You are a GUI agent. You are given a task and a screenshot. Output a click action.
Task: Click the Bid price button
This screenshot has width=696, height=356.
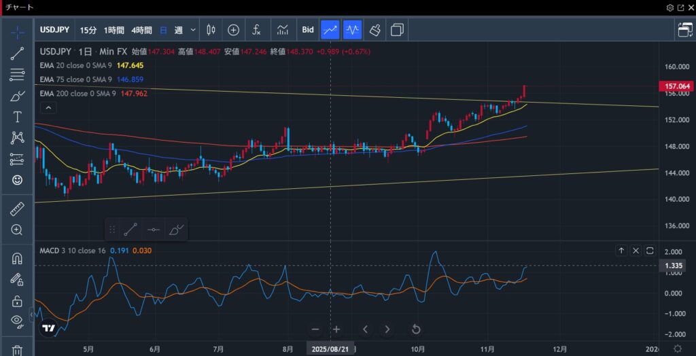pos(308,30)
